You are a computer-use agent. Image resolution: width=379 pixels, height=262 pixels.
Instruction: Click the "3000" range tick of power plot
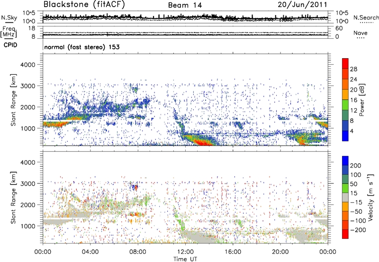27,86
